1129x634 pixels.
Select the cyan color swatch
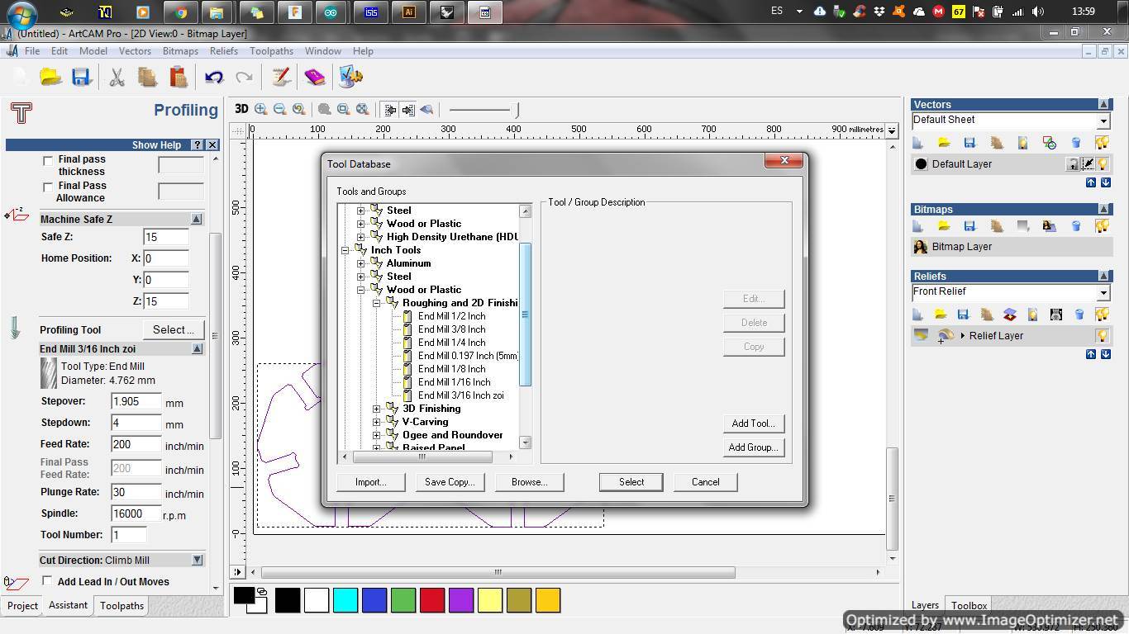[x=345, y=600]
